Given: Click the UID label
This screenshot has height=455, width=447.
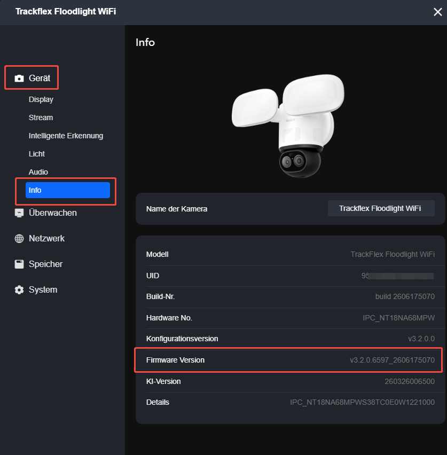Looking at the screenshot, I should (153, 276).
